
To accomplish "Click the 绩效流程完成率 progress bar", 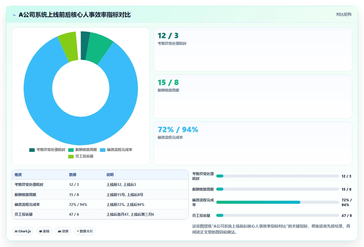I will (x=277, y=202).
